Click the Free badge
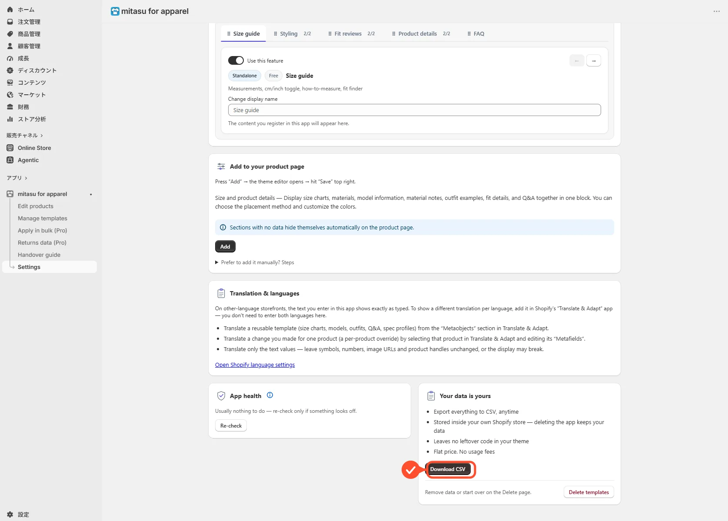 click(x=273, y=76)
